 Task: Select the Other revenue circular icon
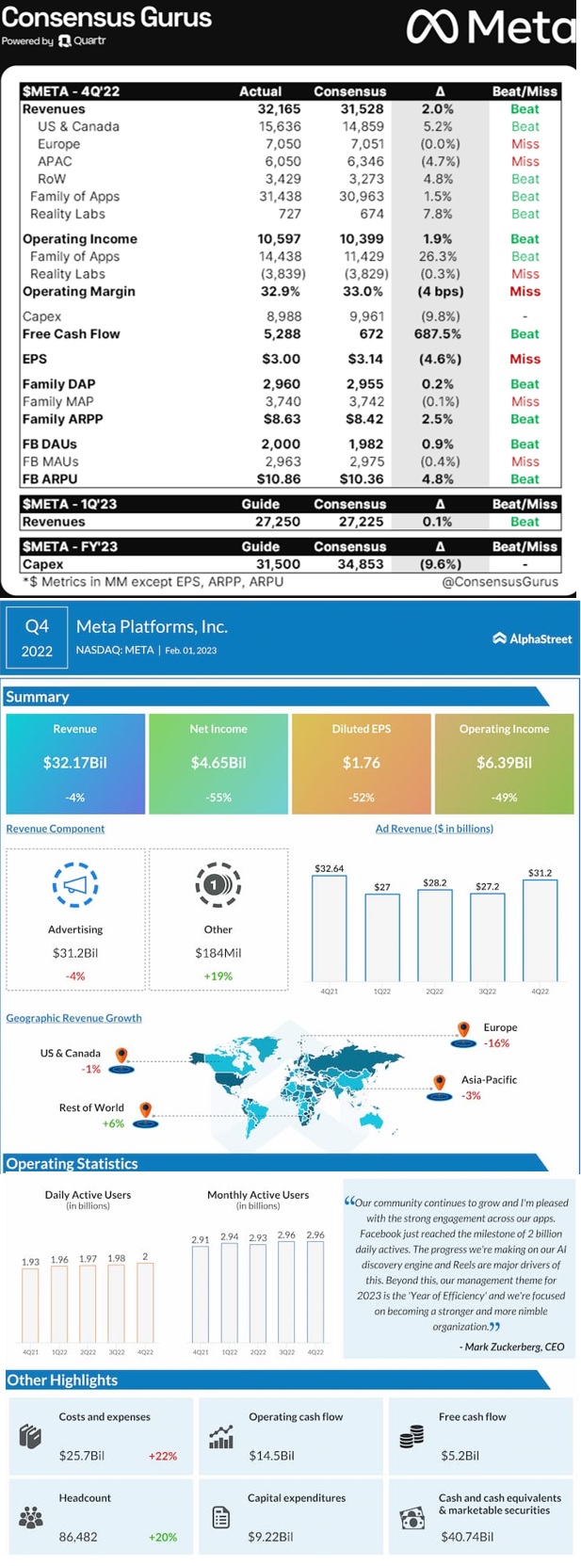[x=218, y=884]
